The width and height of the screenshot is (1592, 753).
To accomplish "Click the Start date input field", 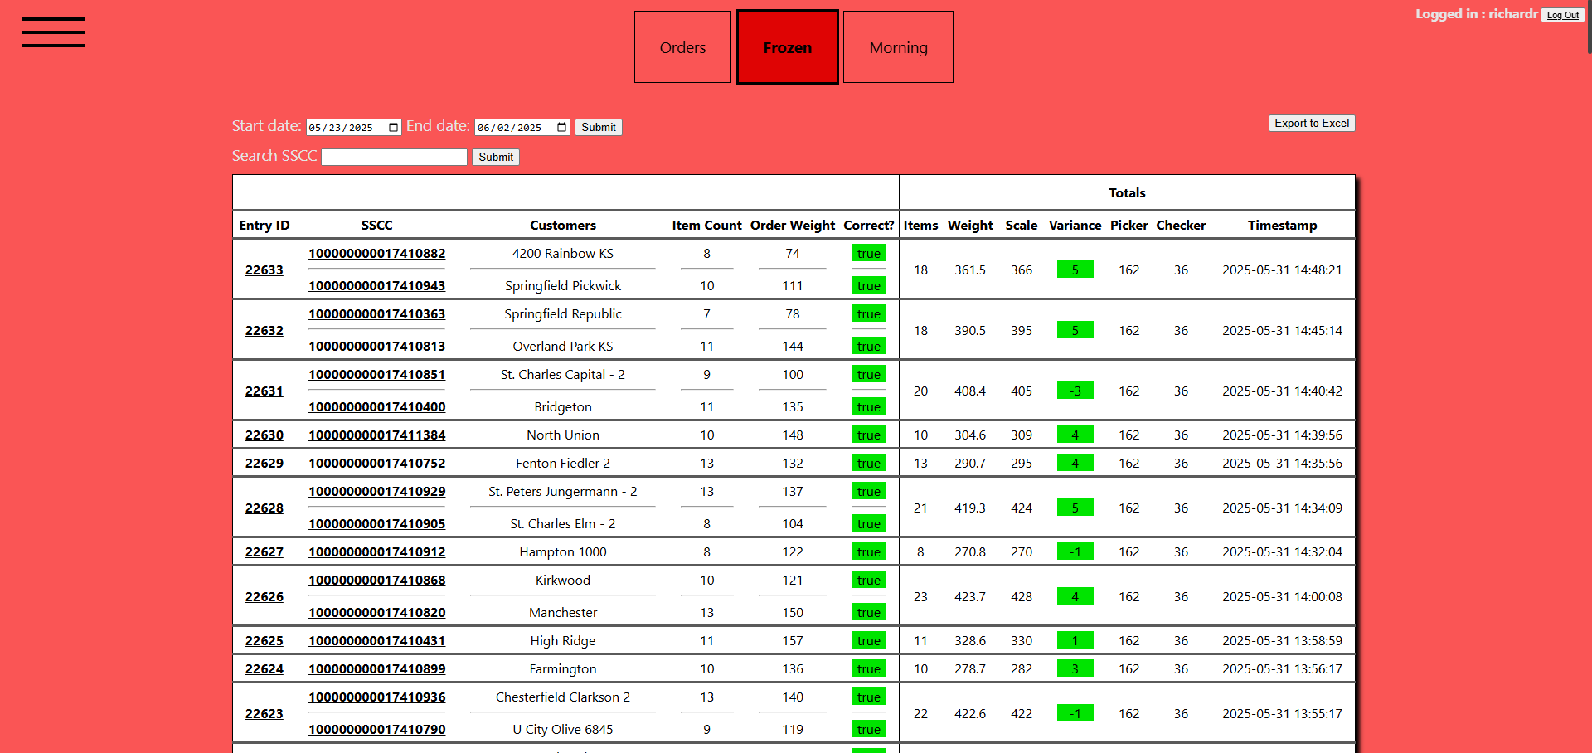I will (x=344, y=128).
